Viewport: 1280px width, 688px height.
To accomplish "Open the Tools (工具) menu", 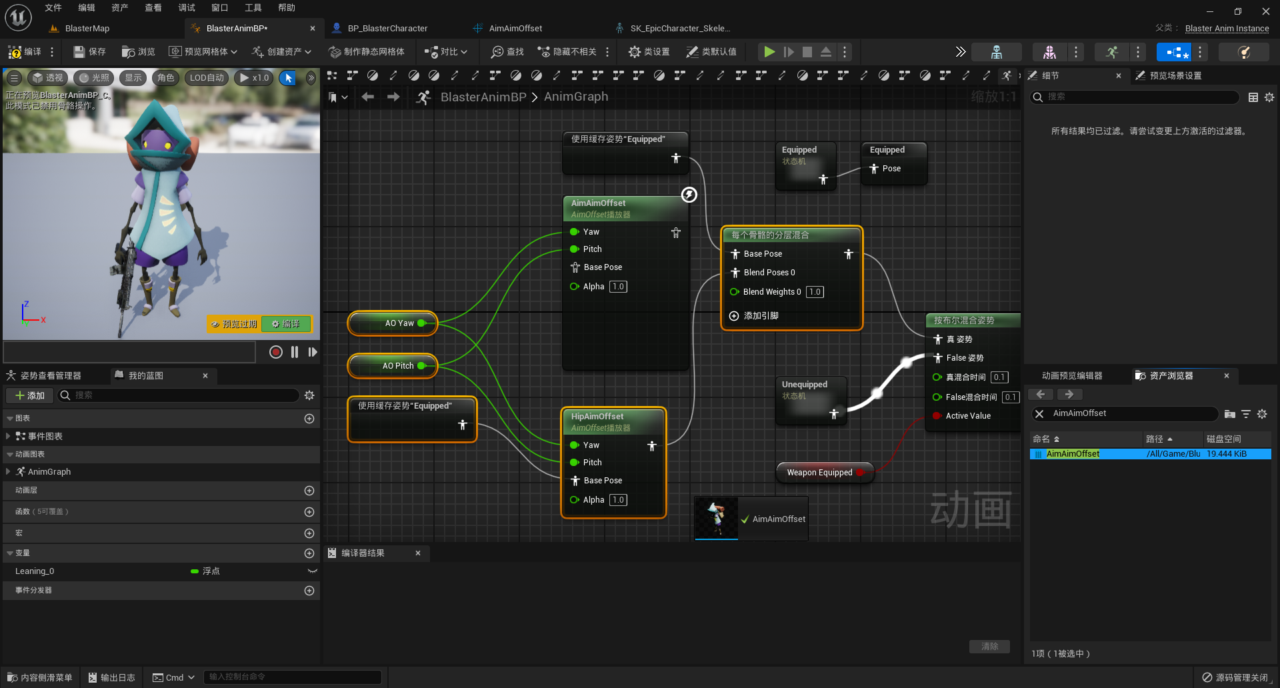I will click(x=253, y=8).
